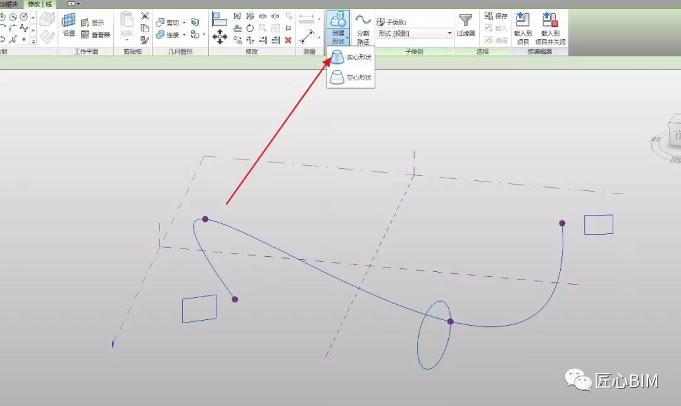This screenshot has height=406, width=681.
Task: Select the purple point on ellipse profile
Action: [x=451, y=321]
